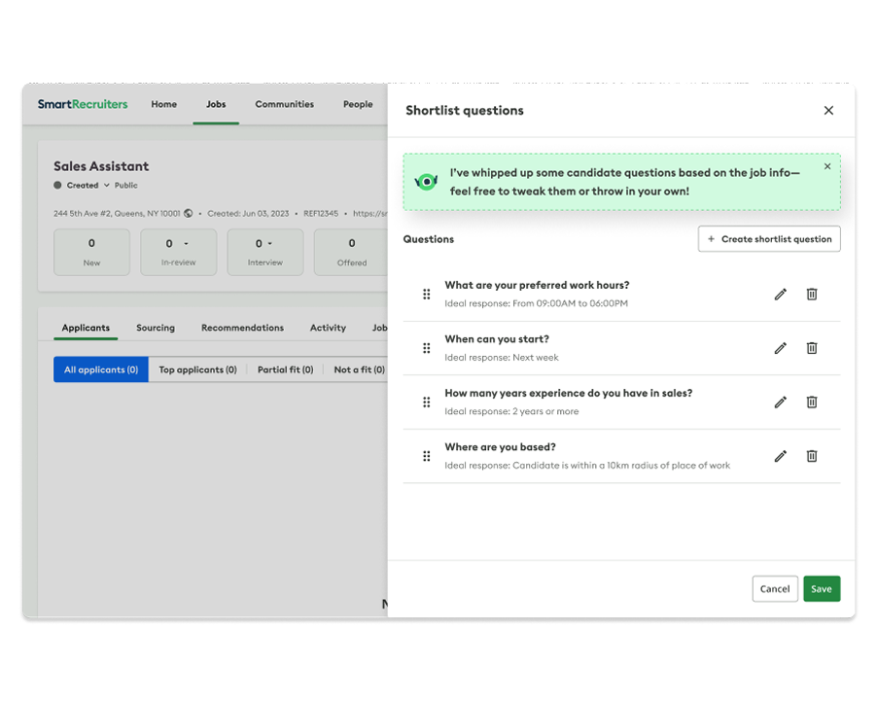Save the shortlist questions
This screenshot has height=702, width=877.
pos(822,588)
